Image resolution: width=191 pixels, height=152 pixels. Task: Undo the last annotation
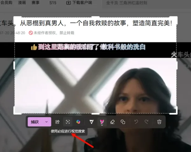pos(136,122)
